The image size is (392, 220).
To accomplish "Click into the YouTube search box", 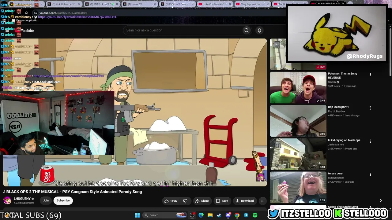I will [x=182, y=30].
